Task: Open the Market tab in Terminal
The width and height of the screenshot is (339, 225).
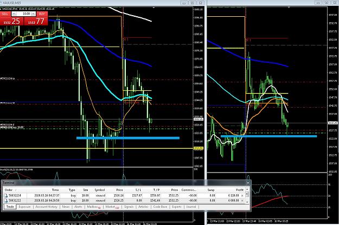Action: pos(112,207)
